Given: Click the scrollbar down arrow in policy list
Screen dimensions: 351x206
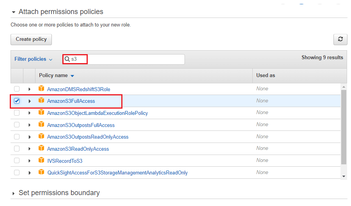Looking at the screenshot, I should 344,176.
